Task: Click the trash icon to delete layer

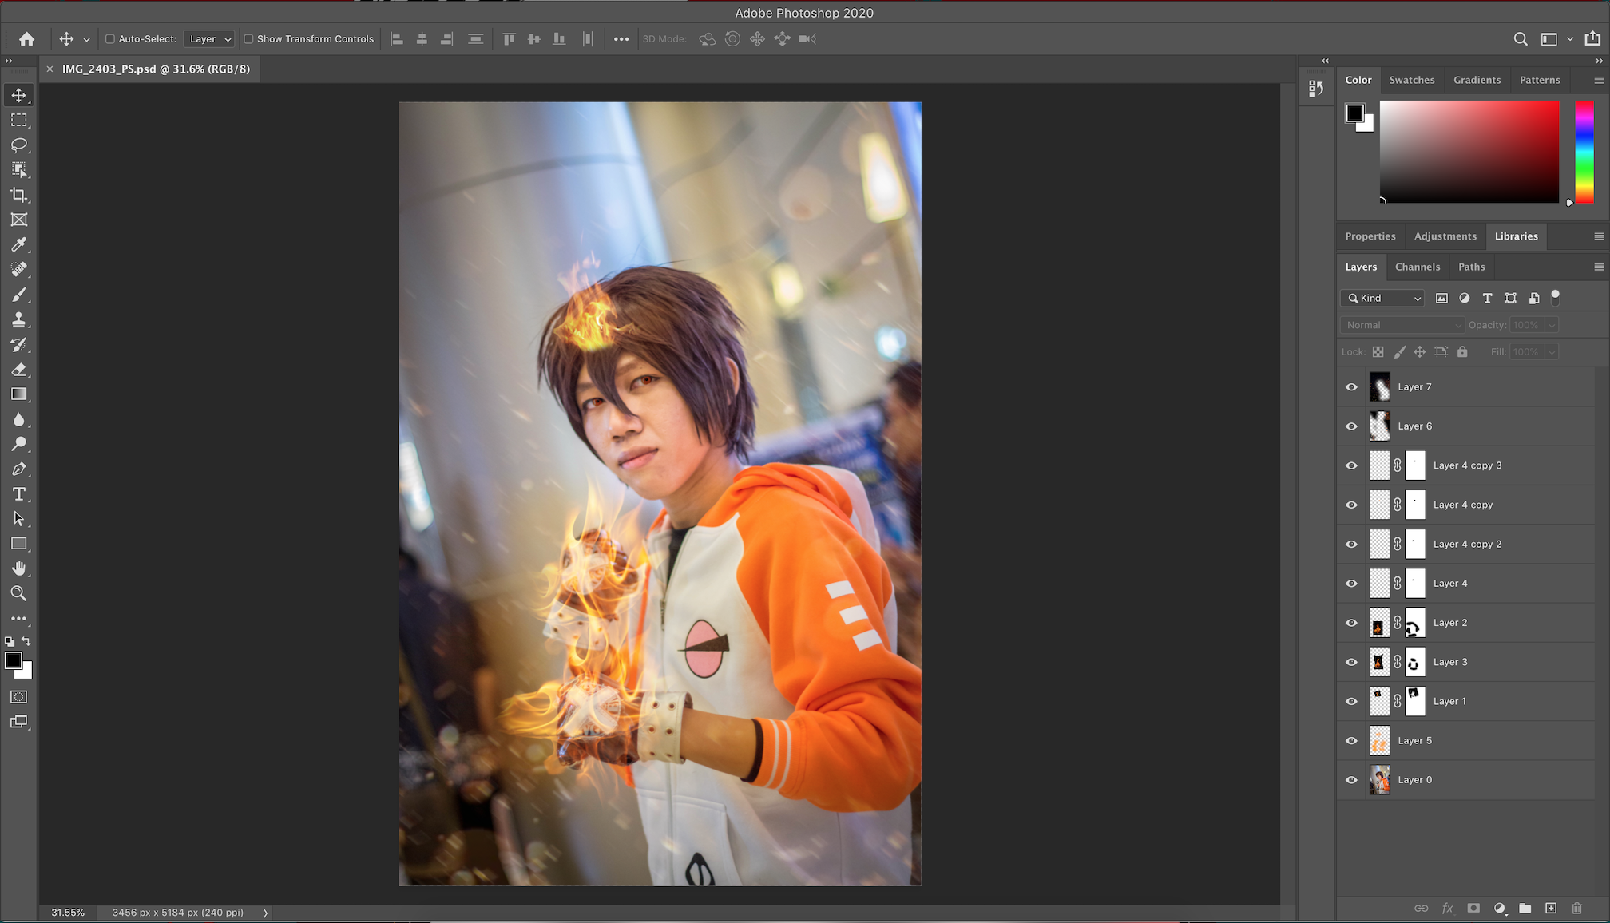Action: pos(1576,909)
